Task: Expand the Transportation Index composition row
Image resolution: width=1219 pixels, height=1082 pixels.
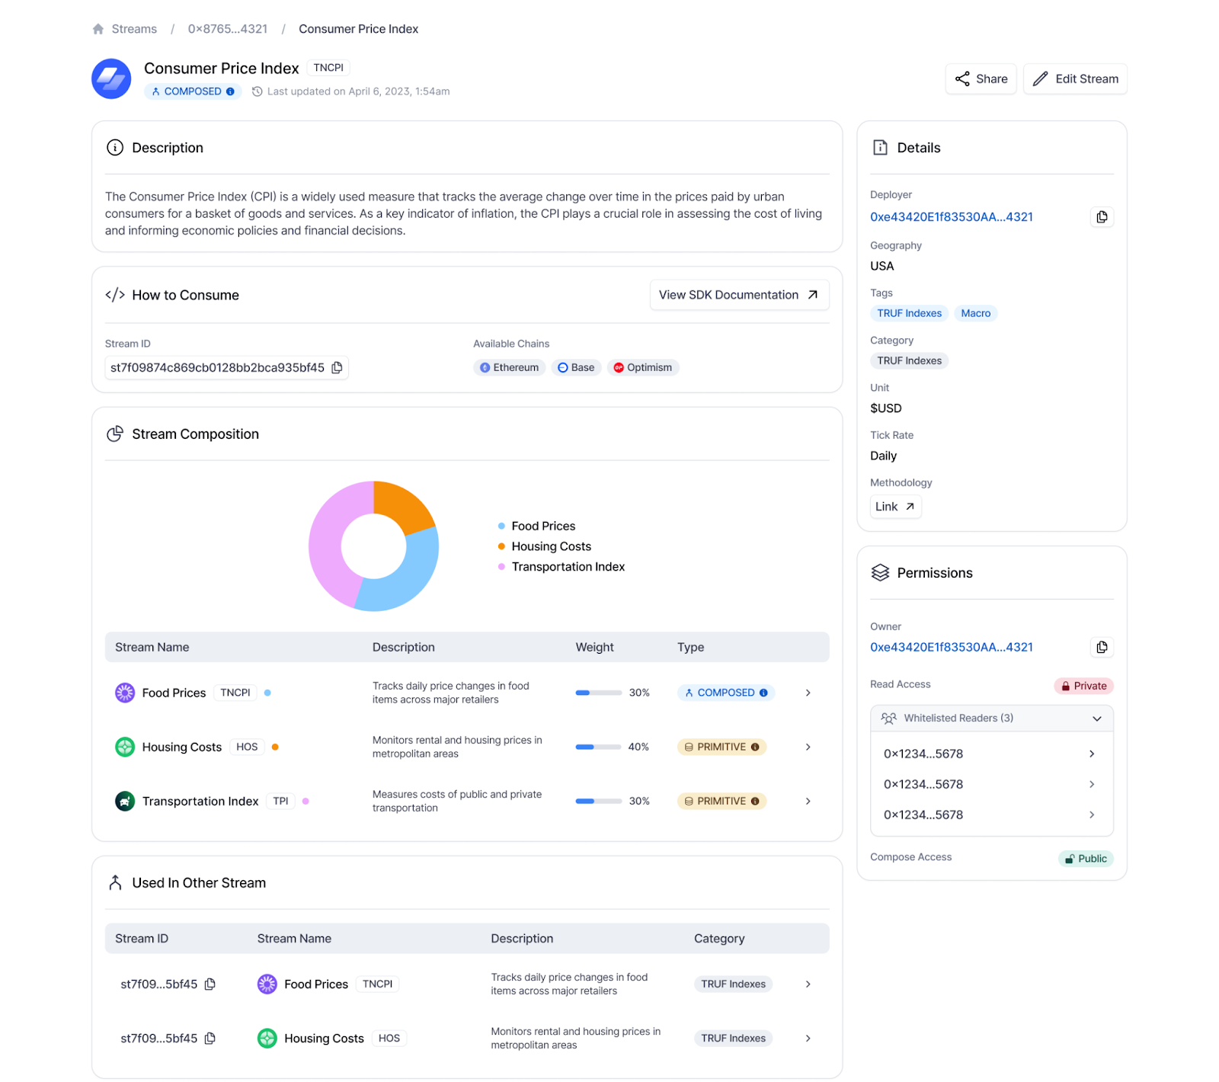Action: (808, 802)
